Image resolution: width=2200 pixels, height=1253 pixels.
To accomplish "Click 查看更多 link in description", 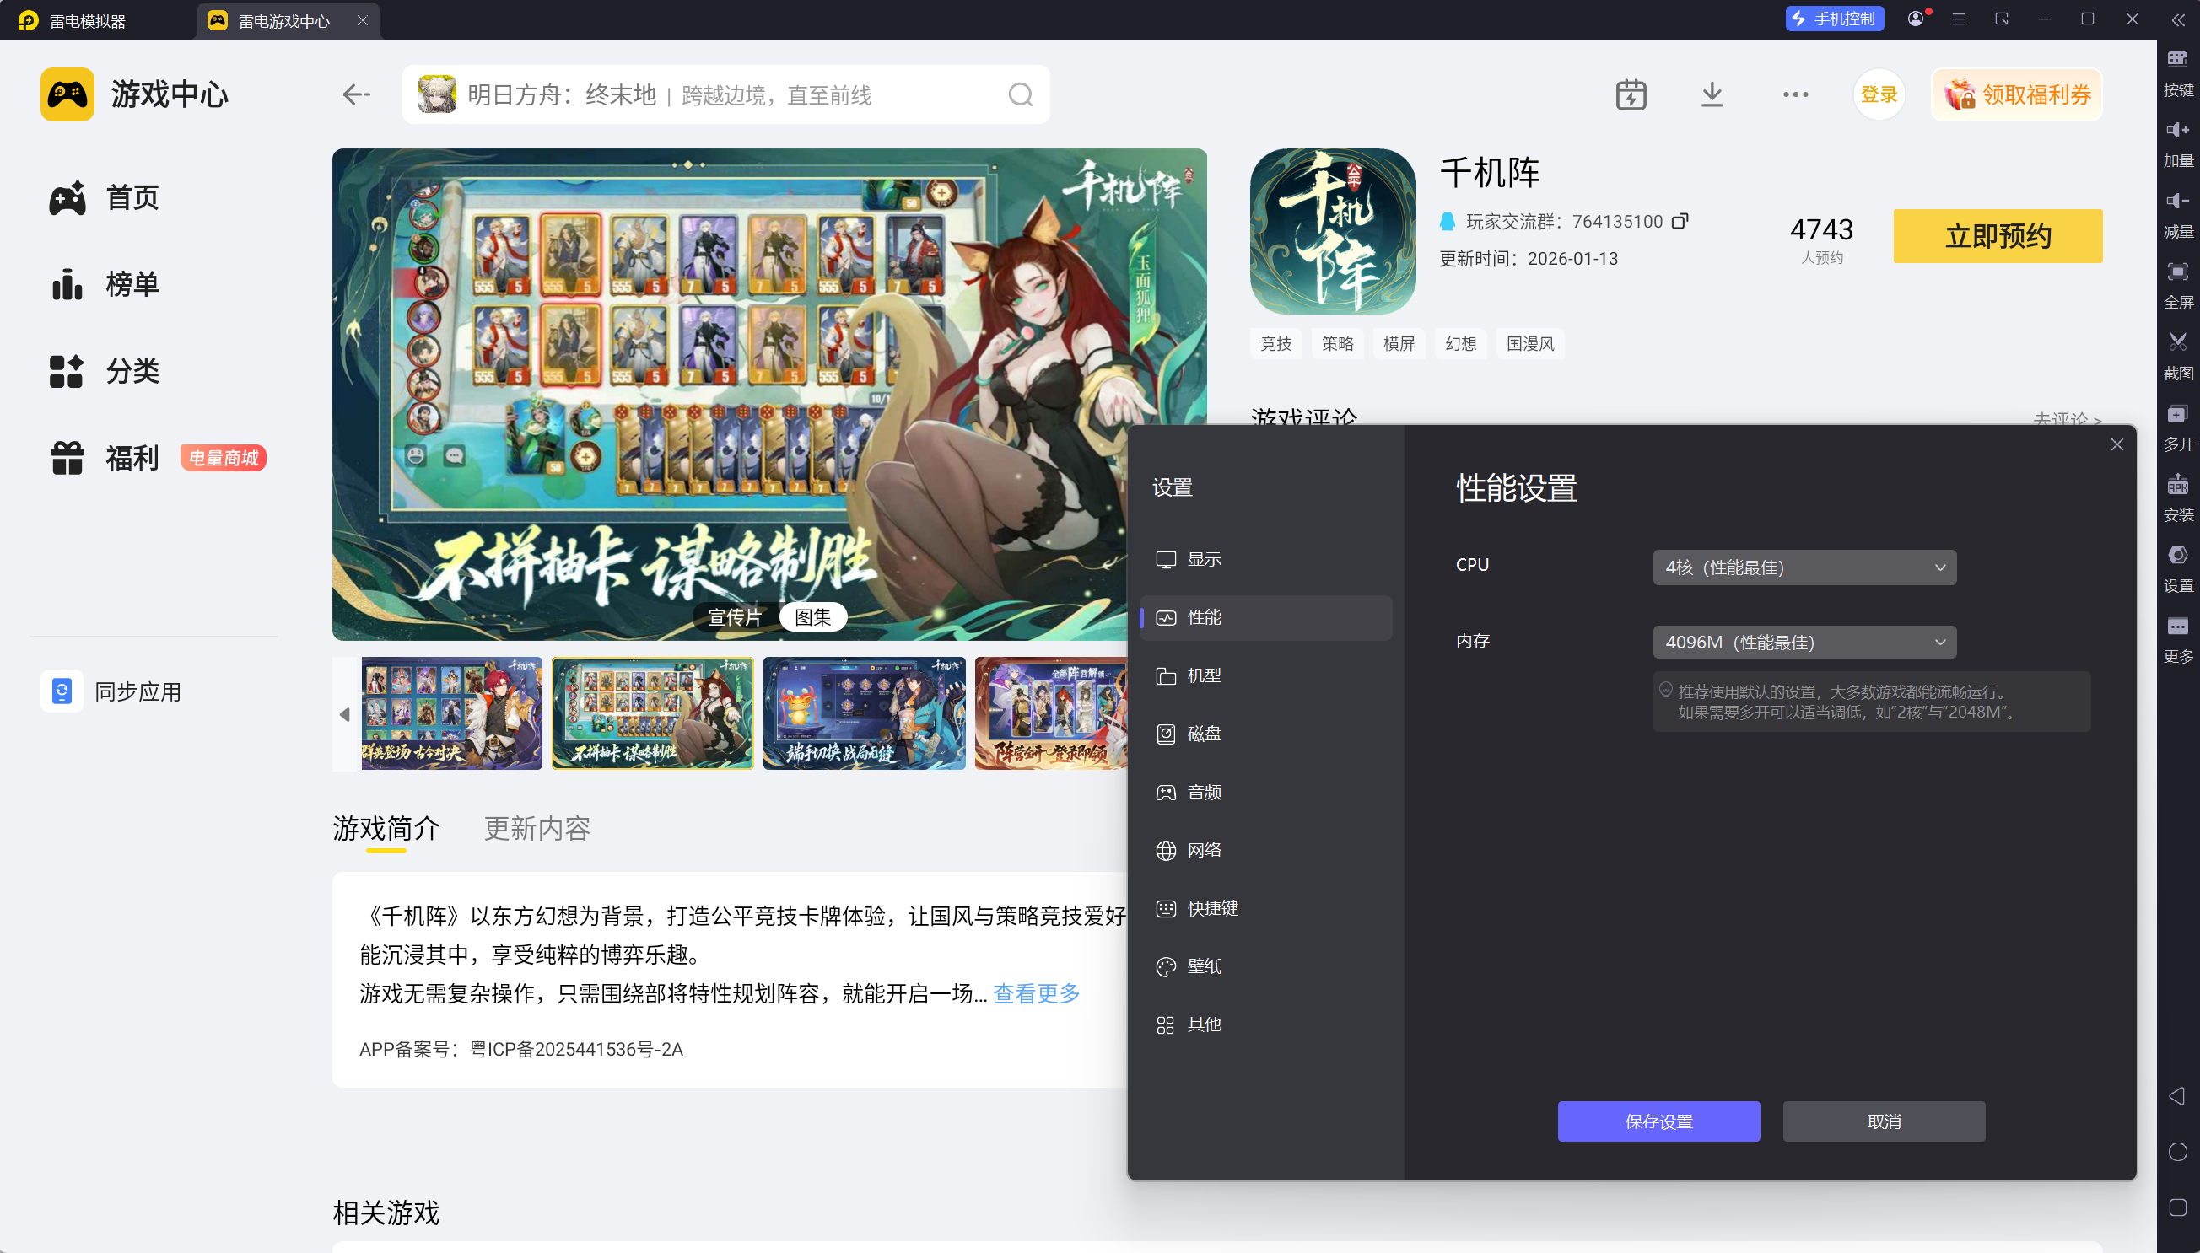I will [1035, 993].
